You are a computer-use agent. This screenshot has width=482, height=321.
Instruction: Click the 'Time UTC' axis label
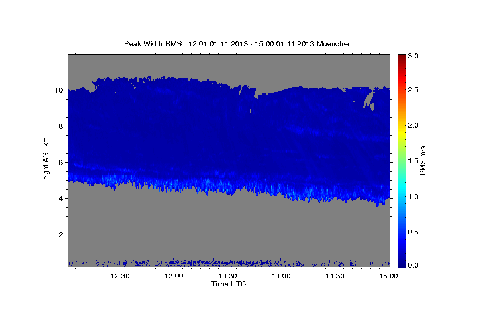coord(229,284)
